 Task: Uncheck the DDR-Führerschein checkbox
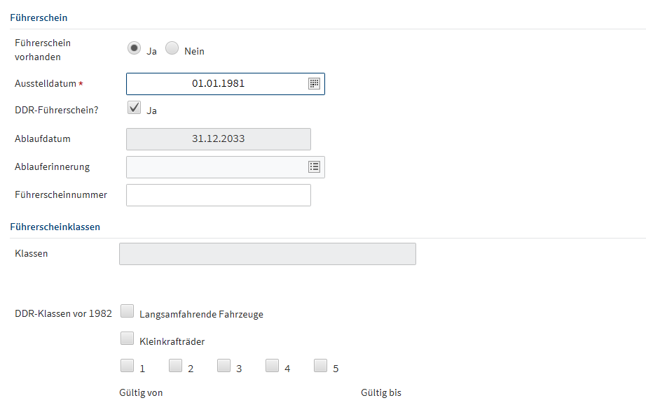[134, 108]
